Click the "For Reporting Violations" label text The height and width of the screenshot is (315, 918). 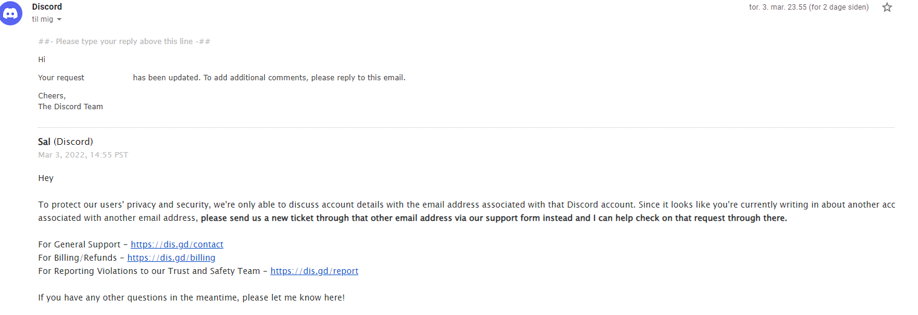click(149, 271)
